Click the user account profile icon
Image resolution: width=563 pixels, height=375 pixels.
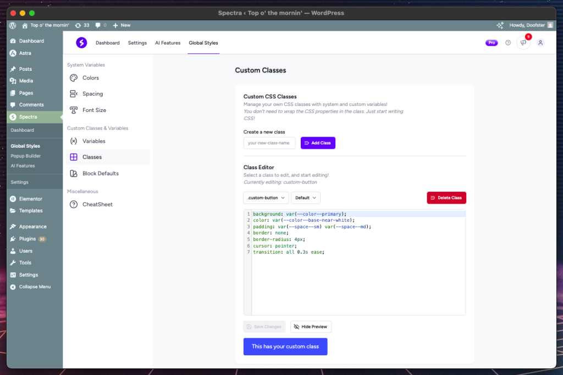point(540,43)
